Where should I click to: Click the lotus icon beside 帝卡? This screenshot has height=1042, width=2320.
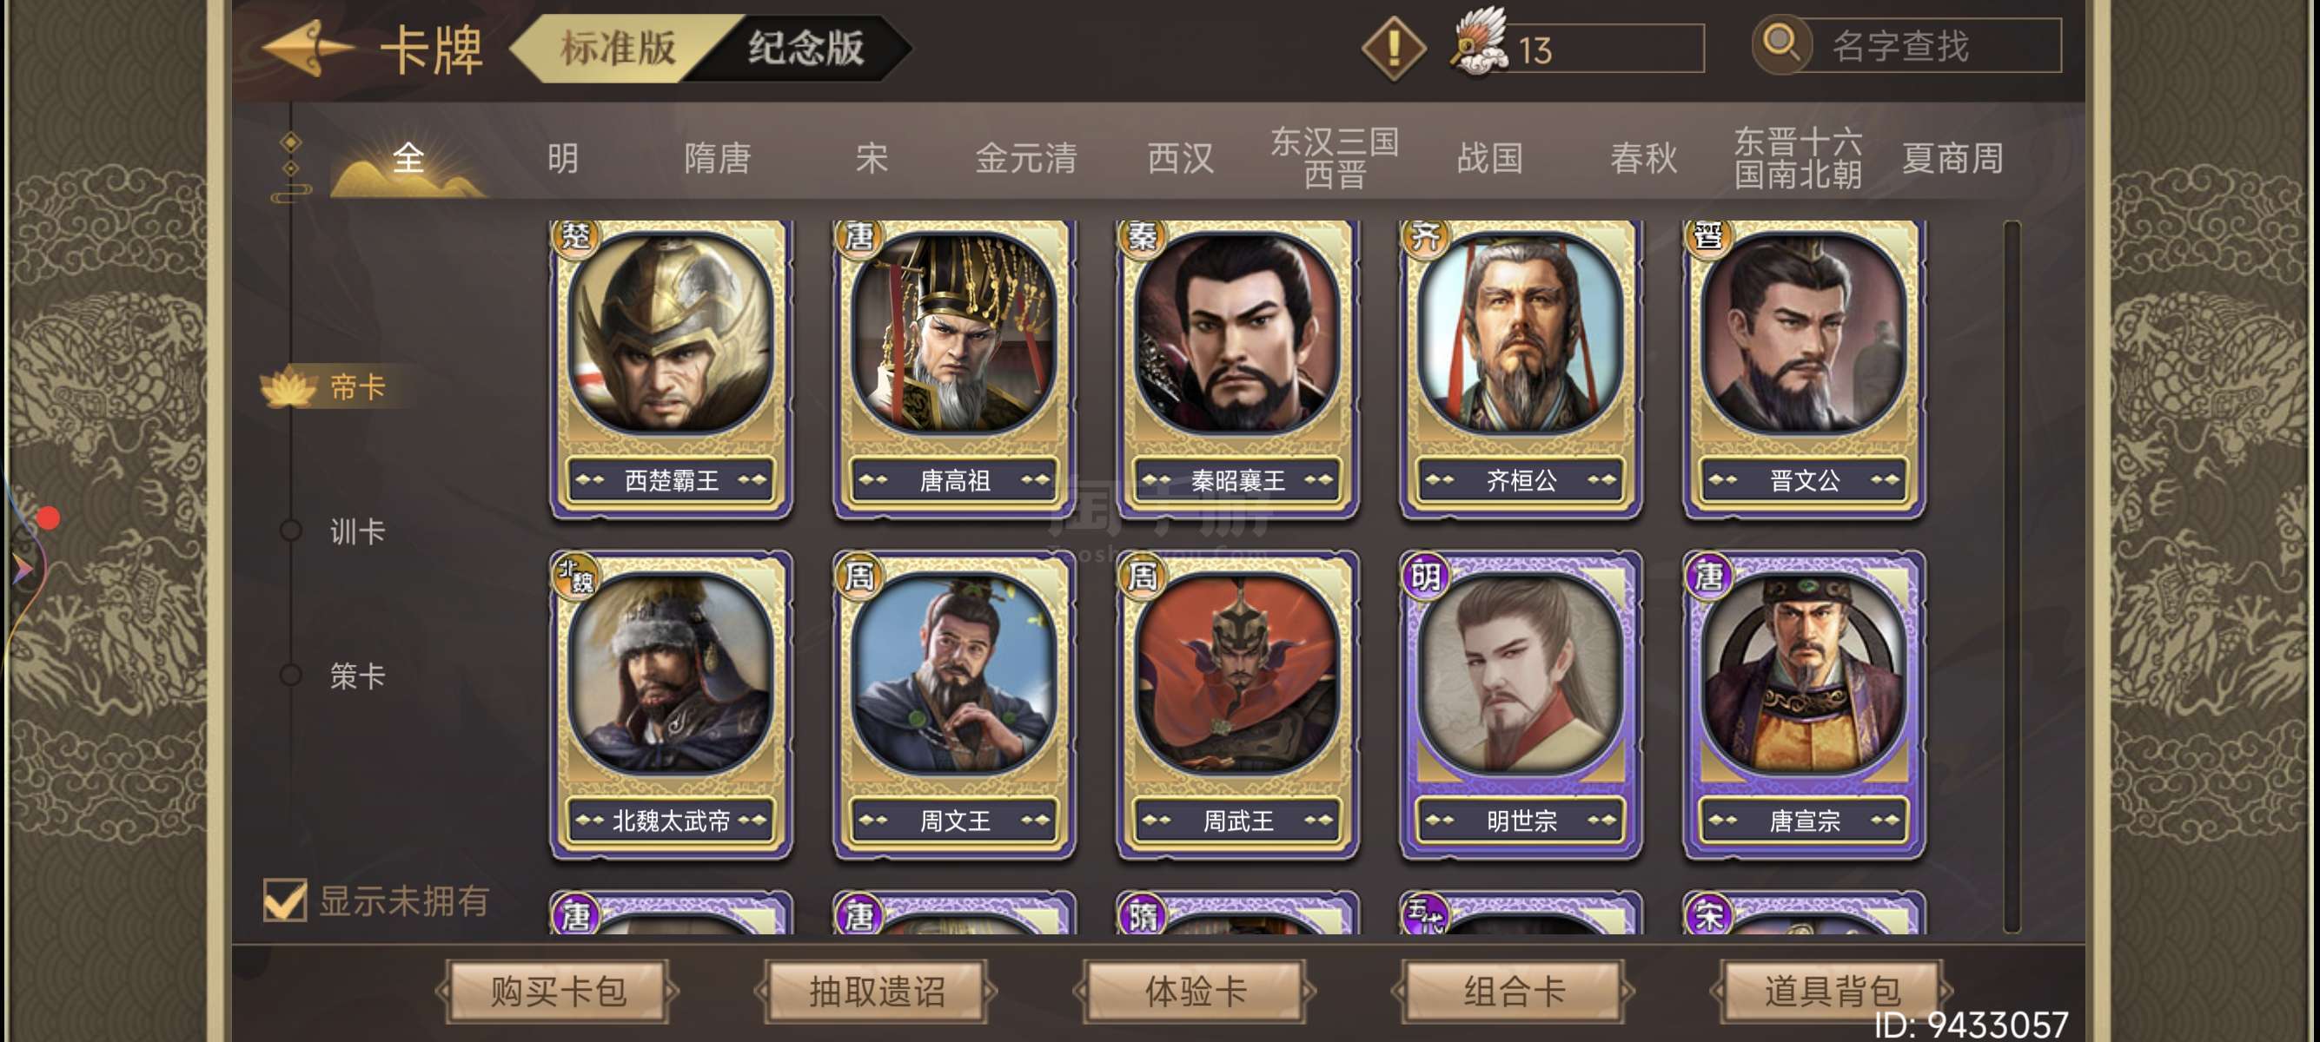[288, 386]
